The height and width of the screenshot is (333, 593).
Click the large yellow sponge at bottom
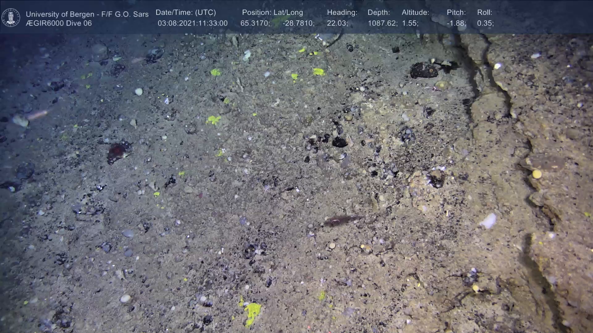(252, 311)
